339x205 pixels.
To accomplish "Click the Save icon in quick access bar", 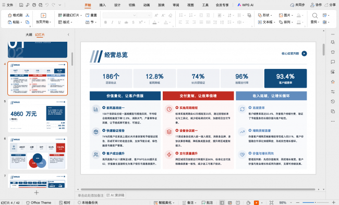I will tap(21, 5).
